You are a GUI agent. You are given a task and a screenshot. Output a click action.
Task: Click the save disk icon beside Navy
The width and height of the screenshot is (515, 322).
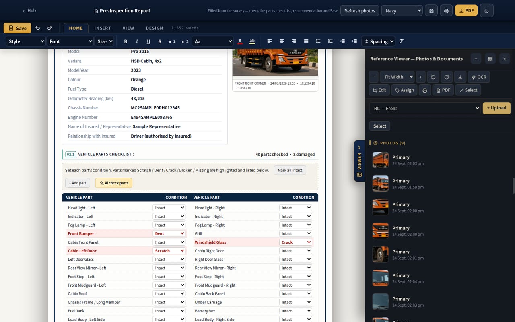(431, 11)
